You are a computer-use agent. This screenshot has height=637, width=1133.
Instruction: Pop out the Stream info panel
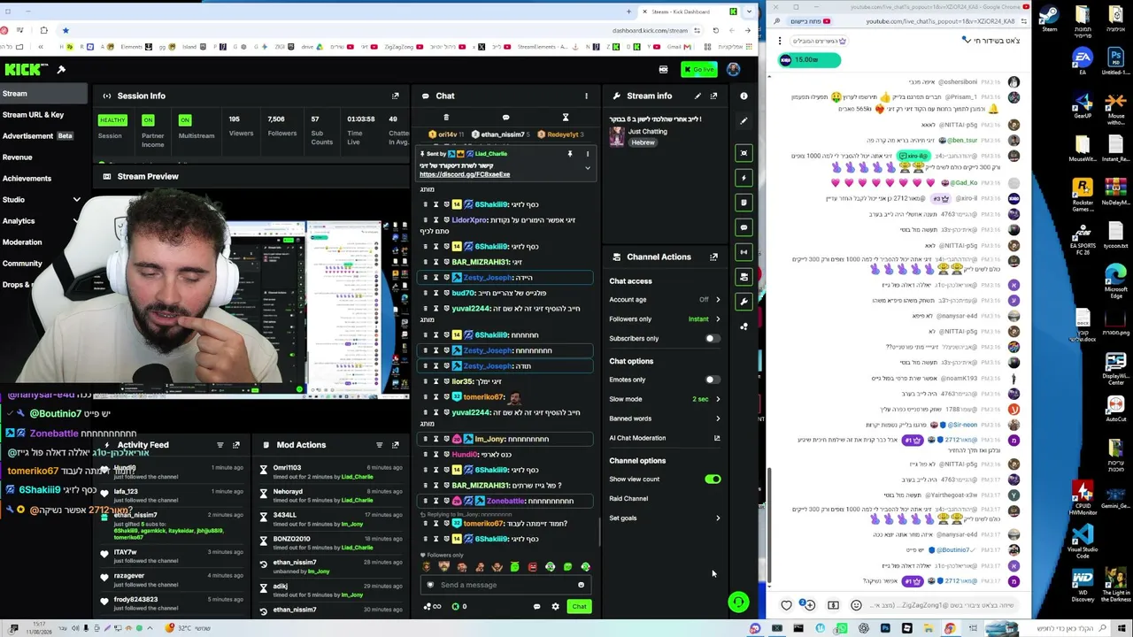pos(713,96)
